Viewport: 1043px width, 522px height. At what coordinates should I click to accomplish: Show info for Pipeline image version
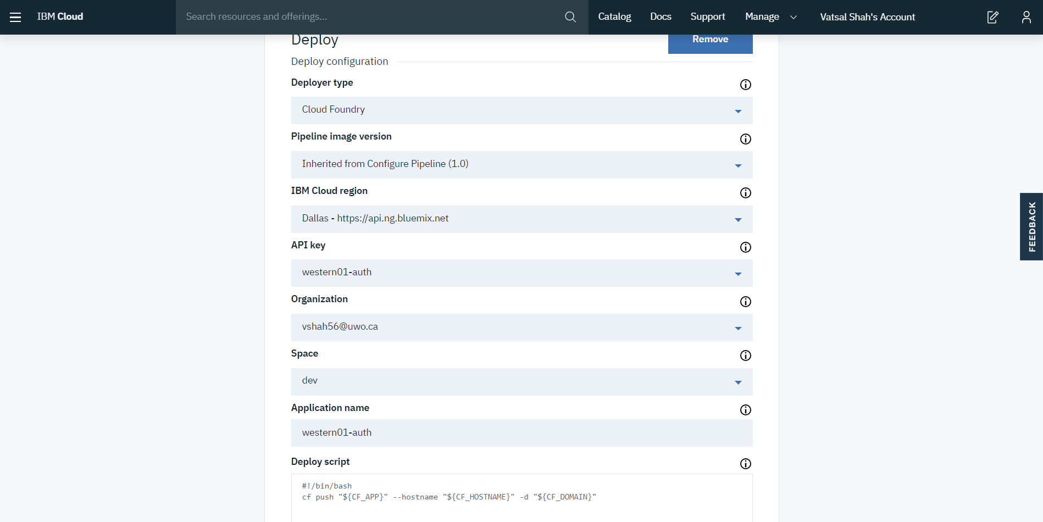pos(745,139)
